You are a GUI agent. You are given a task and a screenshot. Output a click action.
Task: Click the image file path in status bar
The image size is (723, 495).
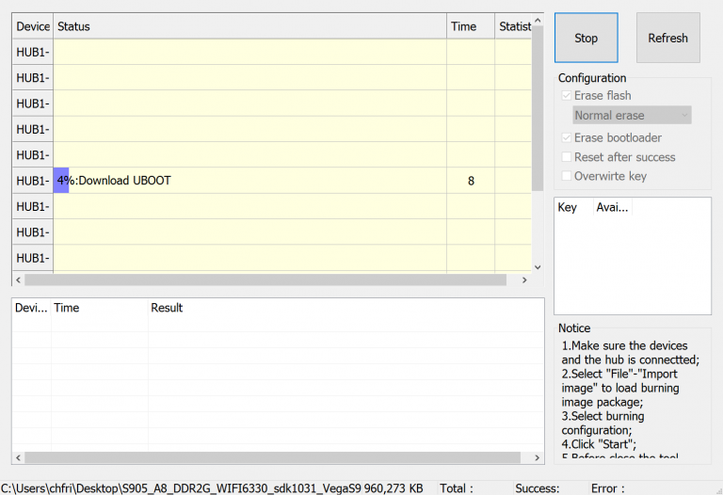click(181, 488)
